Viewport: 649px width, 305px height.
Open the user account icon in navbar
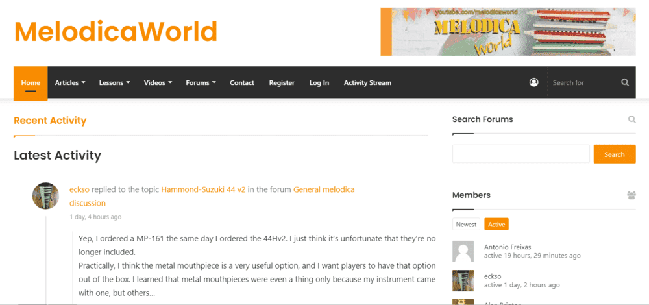click(x=533, y=82)
